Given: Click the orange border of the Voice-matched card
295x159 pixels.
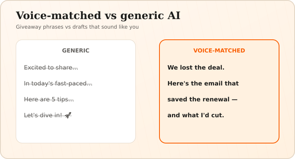Looking at the screenshot, I should point(160,91).
